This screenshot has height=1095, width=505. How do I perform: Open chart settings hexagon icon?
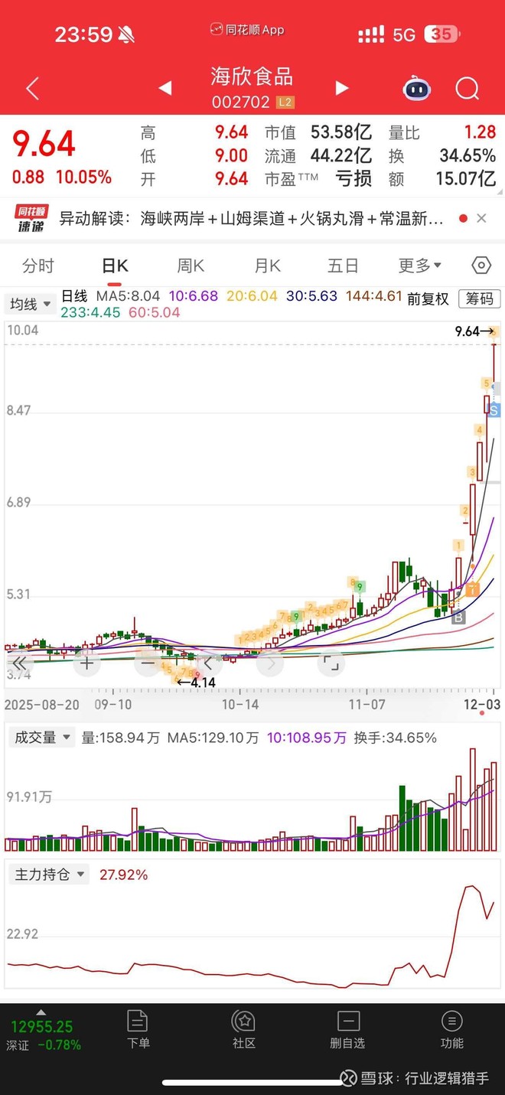[481, 266]
